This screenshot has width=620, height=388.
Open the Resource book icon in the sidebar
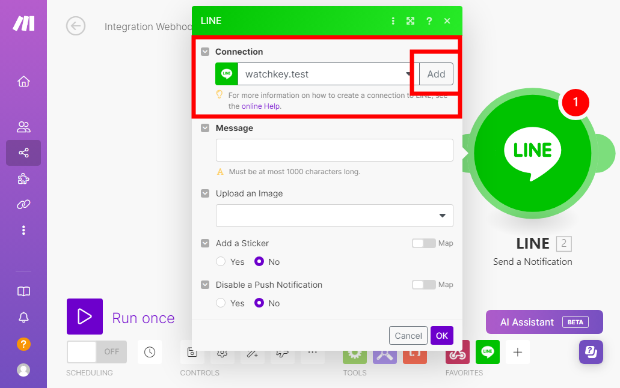point(23,291)
